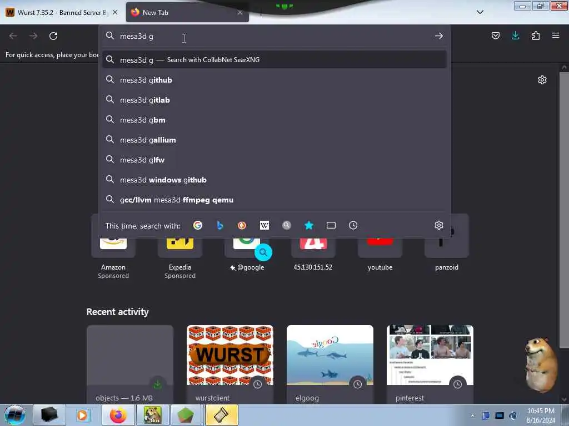Open the green block taskbar icon
569x426 pixels.
pyautogui.click(x=186, y=415)
